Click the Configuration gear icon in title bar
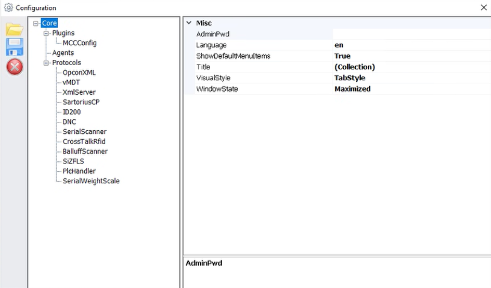The image size is (491, 288). pos(8,8)
